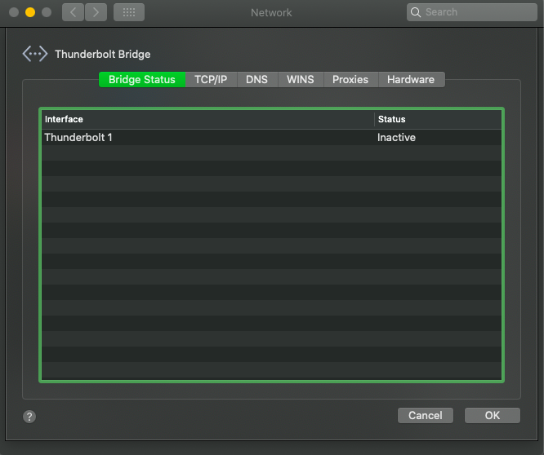Switch to the TCP/IP tab

(x=211, y=80)
